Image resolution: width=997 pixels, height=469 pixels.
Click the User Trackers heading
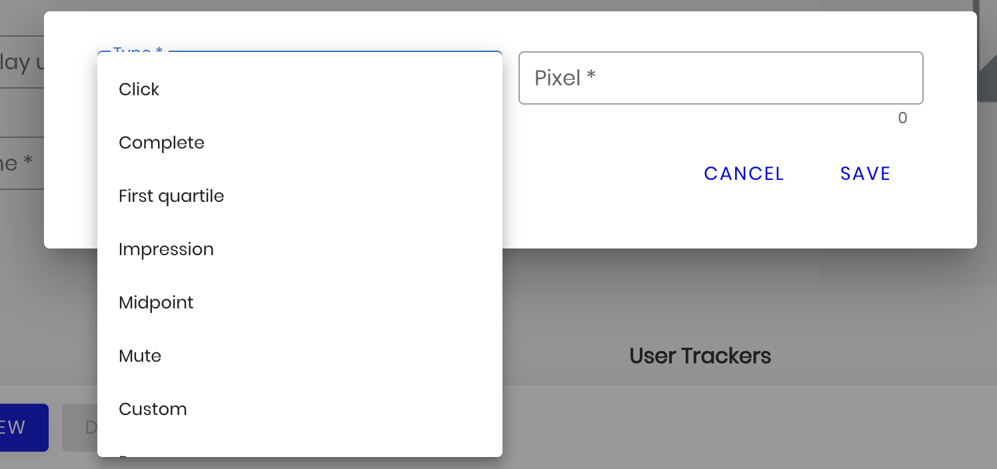coord(700,356)
